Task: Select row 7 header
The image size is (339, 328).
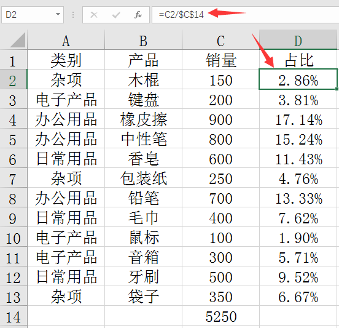Action: 14,178
